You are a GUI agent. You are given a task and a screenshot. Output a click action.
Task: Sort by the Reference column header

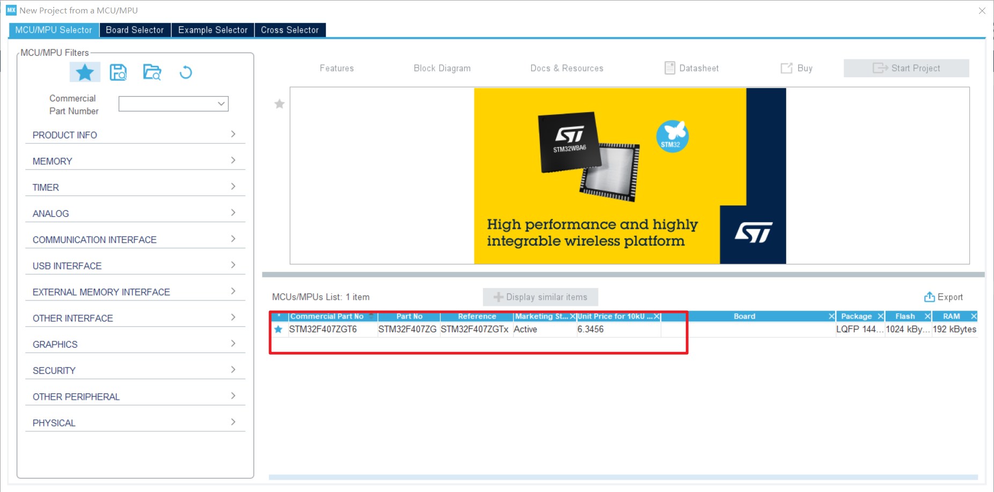pyautogui.click(x=477, y=317)
